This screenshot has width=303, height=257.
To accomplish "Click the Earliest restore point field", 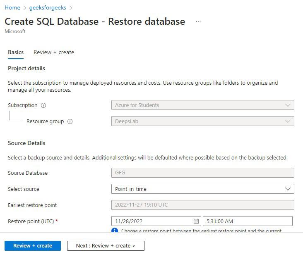I will [202, 205].
